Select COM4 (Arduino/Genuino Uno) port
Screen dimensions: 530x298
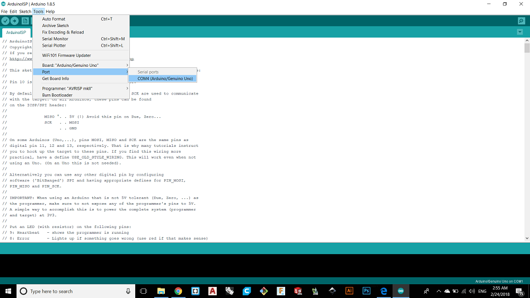tap(162, 78)
